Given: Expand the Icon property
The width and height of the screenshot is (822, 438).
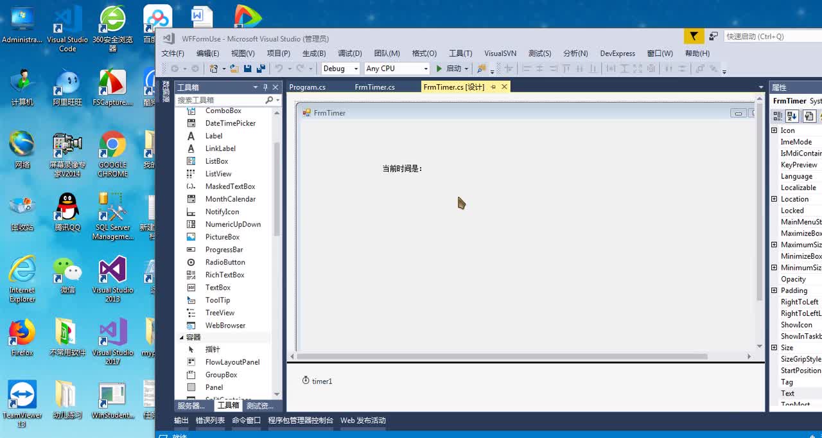Looking at the screenshot, I should pos(774,130).
